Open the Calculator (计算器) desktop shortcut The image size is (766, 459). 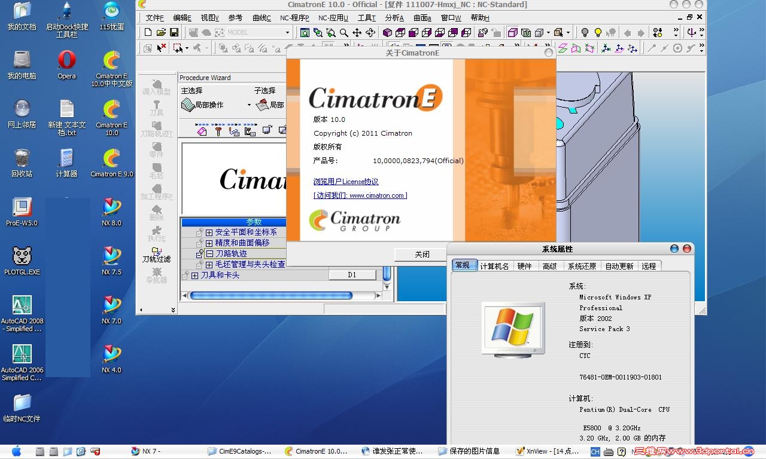(67, 163)
